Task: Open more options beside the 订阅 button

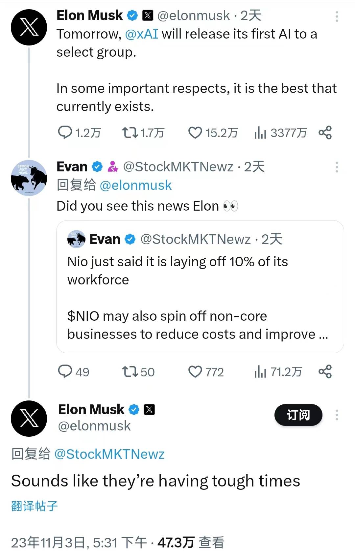Action: click(337, 415)
